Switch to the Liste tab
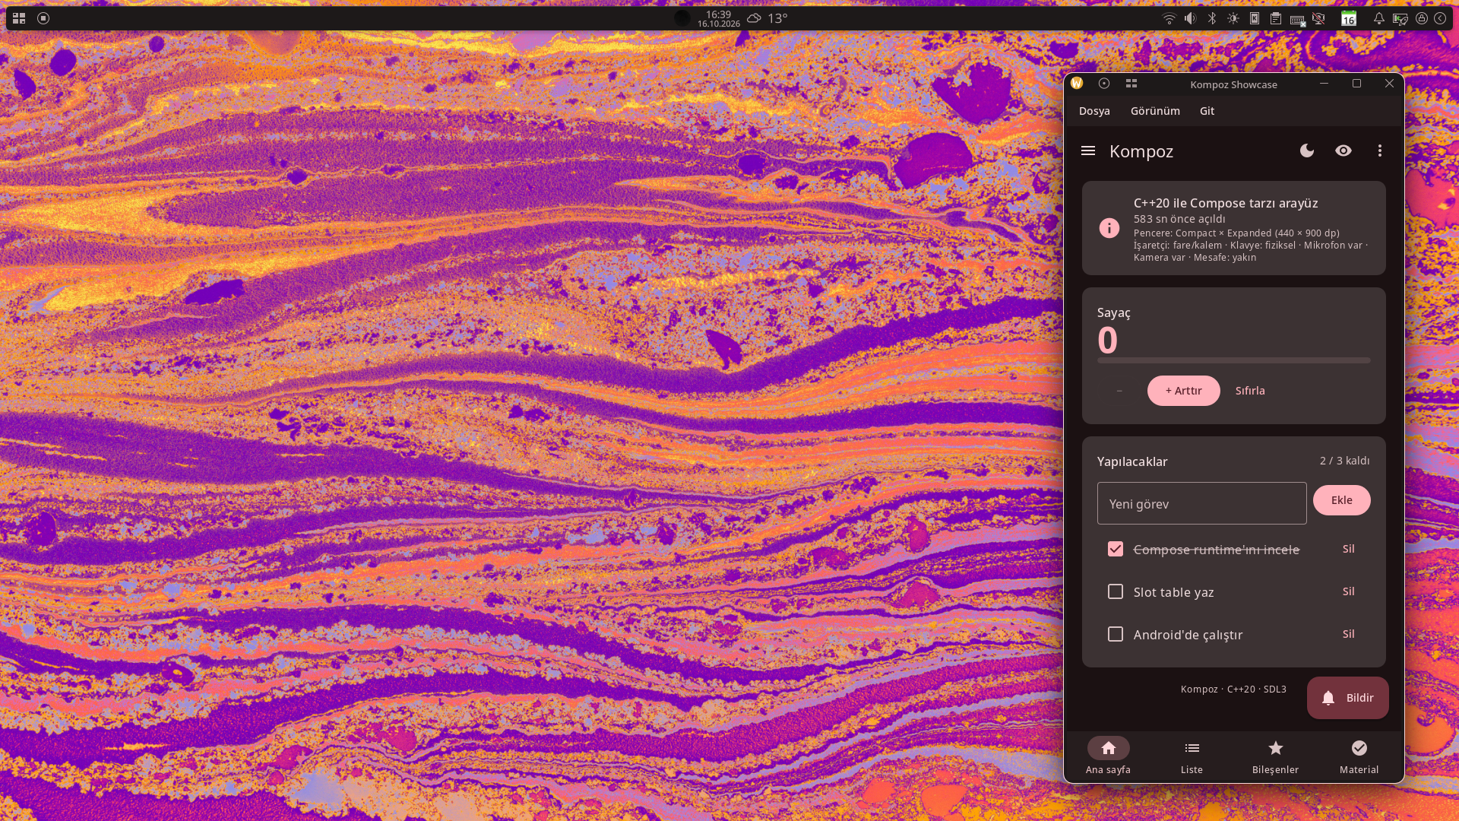Screen dimensions: 1459x821 tap(1192, 756)
